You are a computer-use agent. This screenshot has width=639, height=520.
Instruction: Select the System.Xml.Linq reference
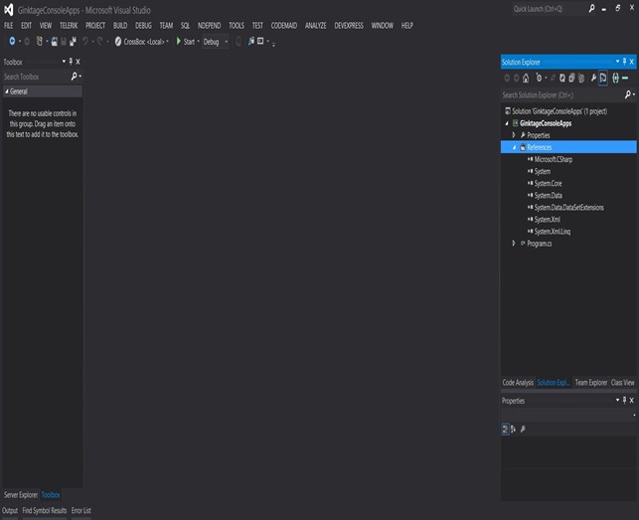(553, 232)
